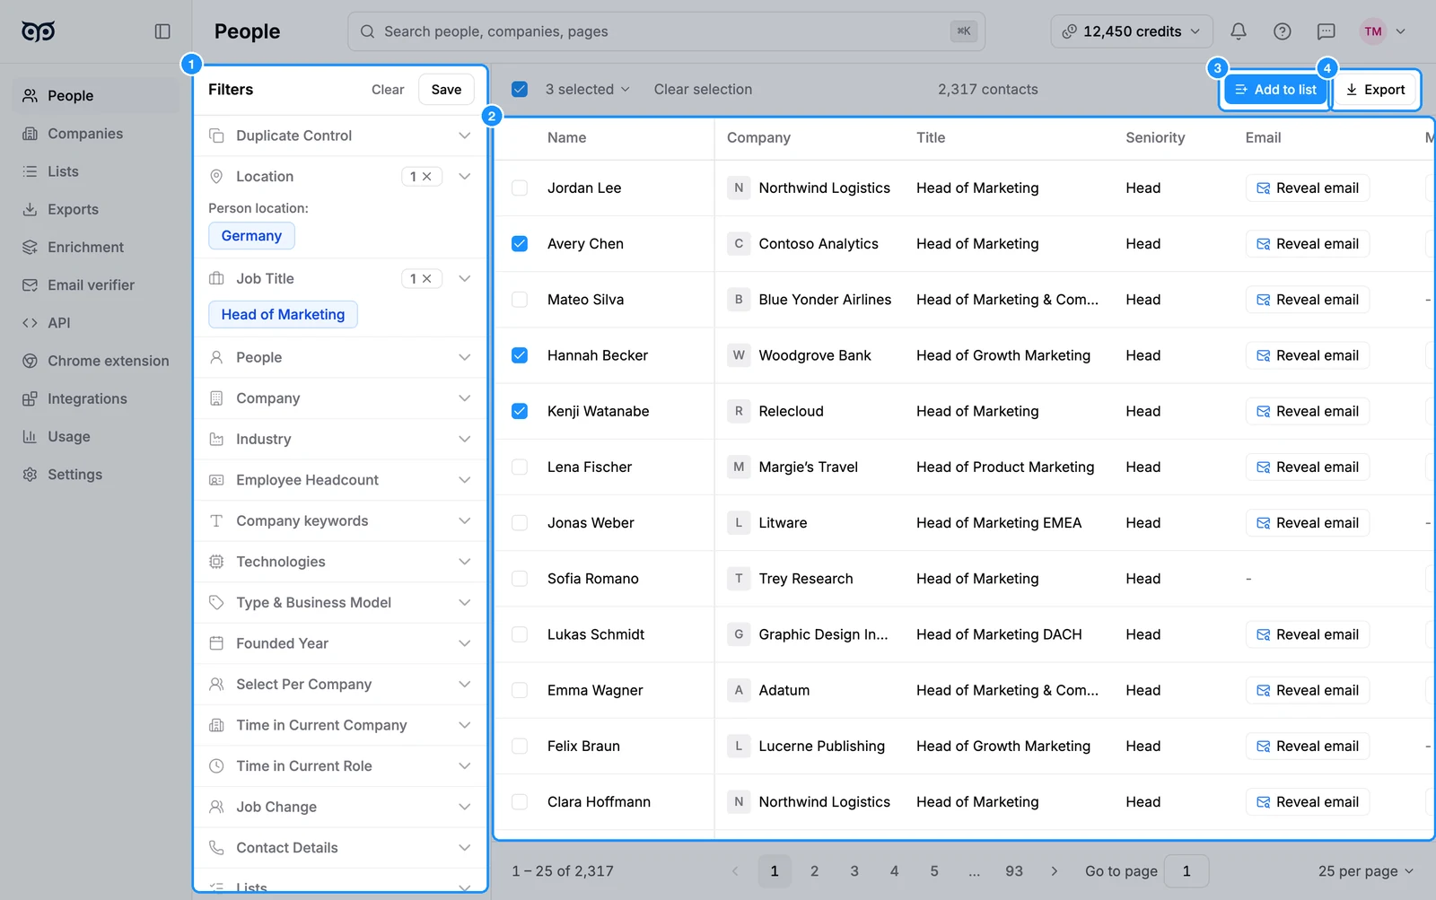The width and height of the screenshot is (1436, 900).
Task: Check the Jordan Lee row checkbox
Action: (520, 188)
